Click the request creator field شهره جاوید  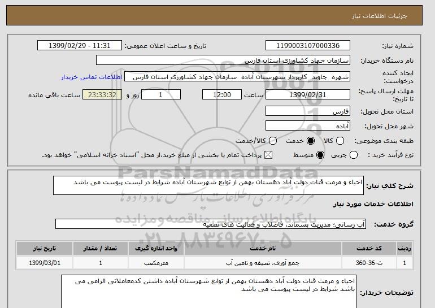tap(237, 77)
